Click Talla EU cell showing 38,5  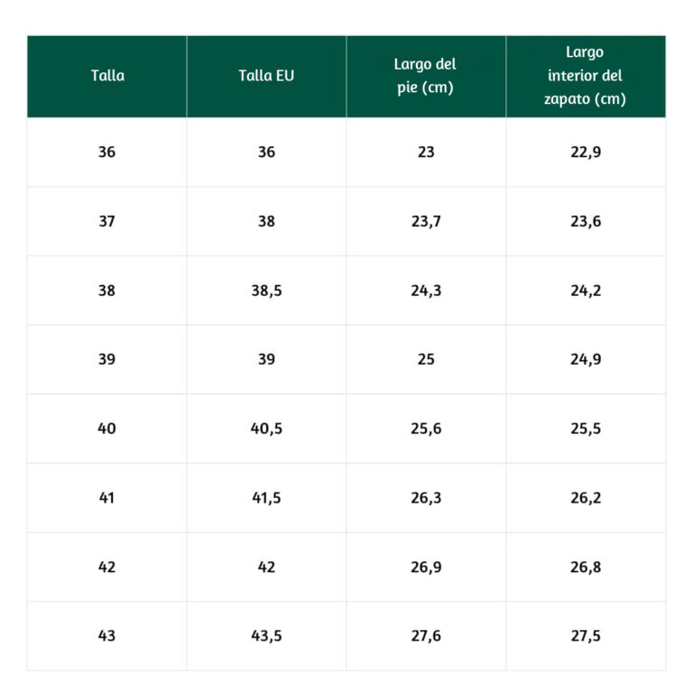[266, 291]
